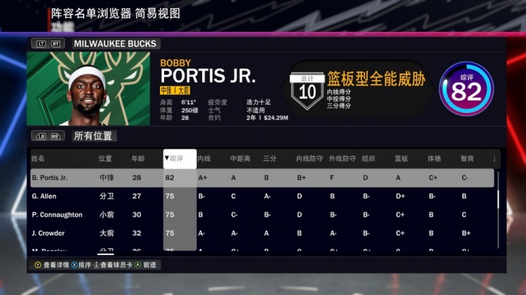Click the height value 6'11"

pyautogui.click(x=189, y=102)
